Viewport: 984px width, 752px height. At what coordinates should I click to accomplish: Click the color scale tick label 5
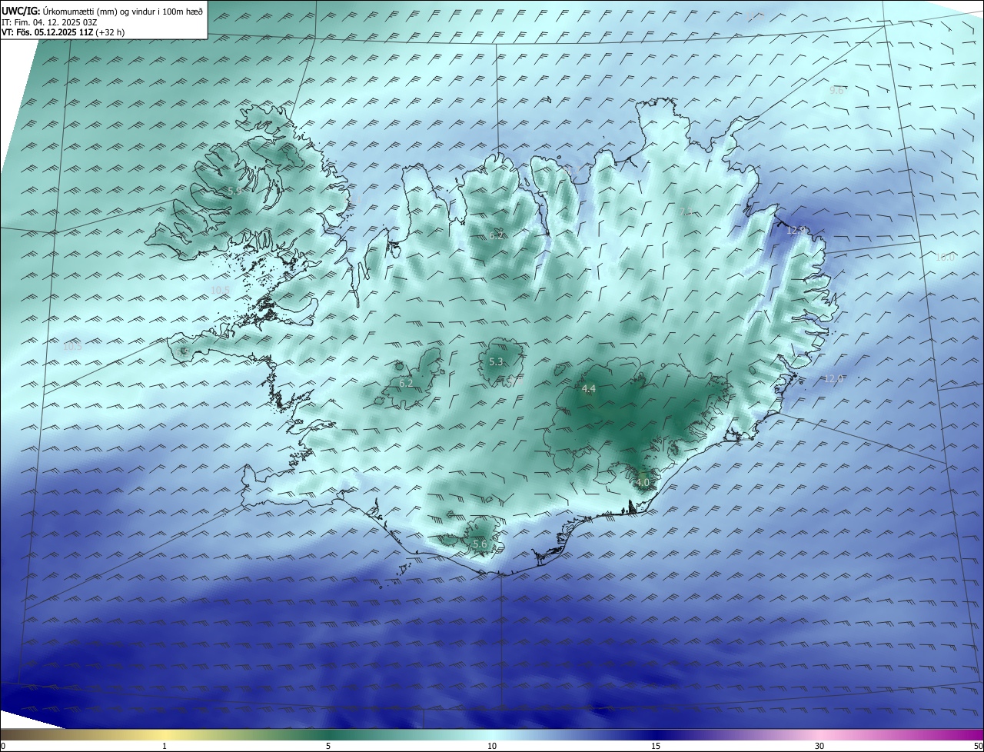click(x=328, y=746)
